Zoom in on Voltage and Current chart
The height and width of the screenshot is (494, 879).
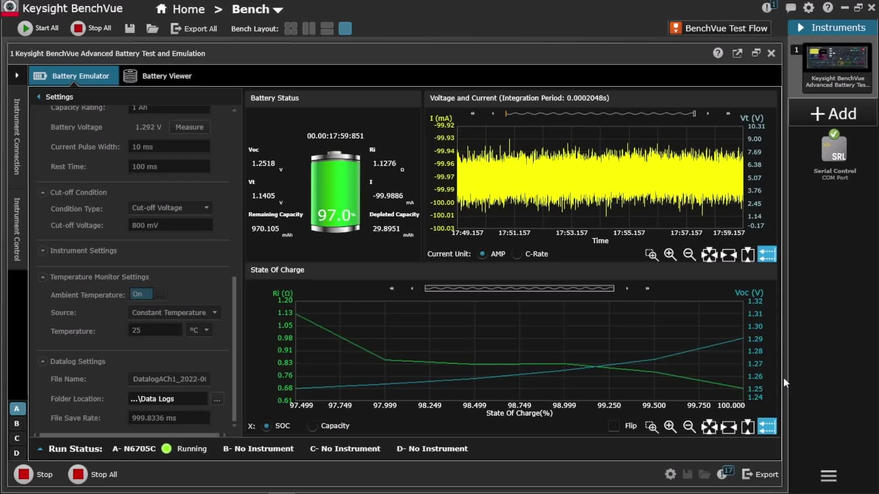670,254
